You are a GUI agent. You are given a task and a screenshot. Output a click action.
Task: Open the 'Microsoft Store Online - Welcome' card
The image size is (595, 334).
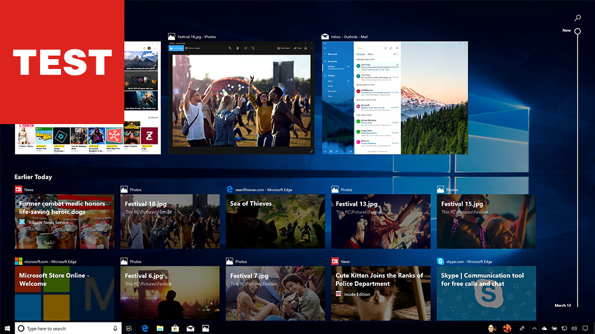click(64, 293)
